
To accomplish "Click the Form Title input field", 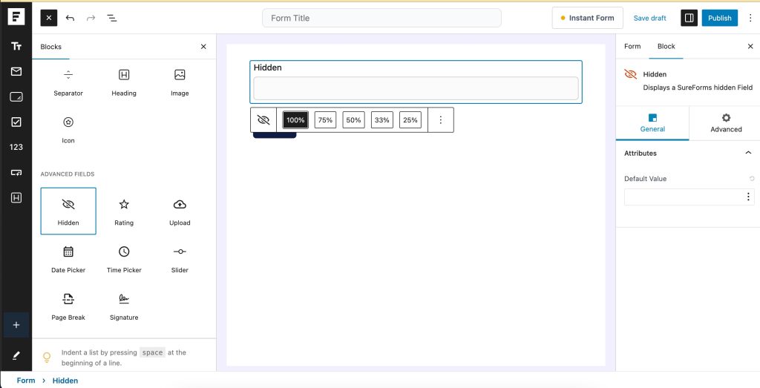I will [x=381, y=18].
